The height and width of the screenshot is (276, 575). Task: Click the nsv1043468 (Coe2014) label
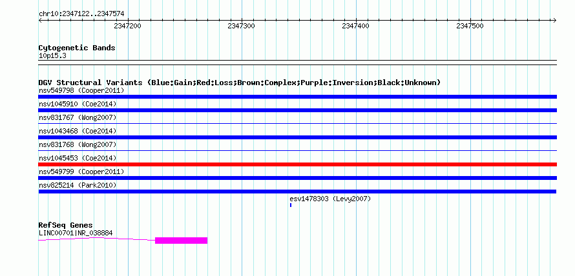click(x=78, y=131)
